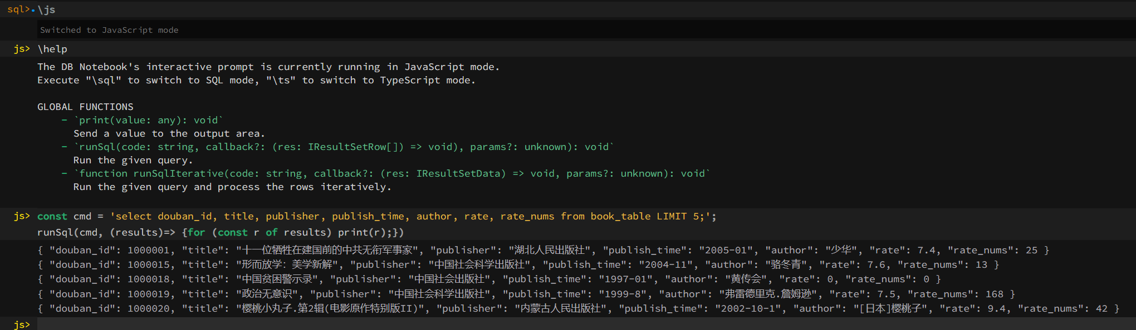Click result row with douban_id 1000020
This screenshot has width=1136, height=330.
point(579,308)
